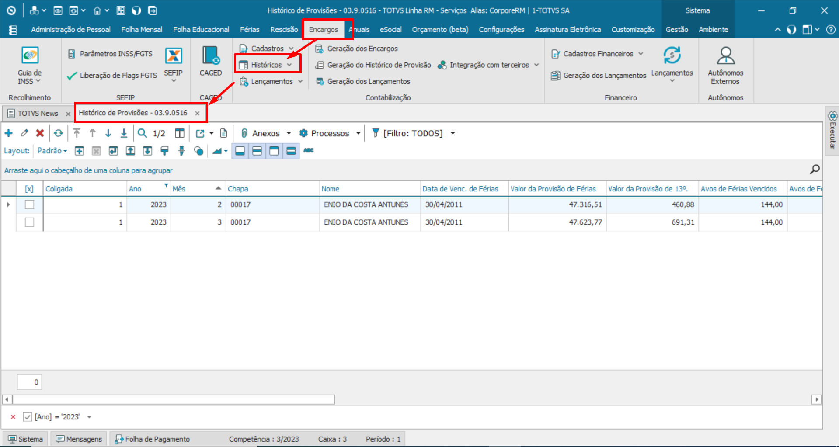The image size is (839, 447).
Task: Delete record with red X icon
Action: click(x=40, y=133)
